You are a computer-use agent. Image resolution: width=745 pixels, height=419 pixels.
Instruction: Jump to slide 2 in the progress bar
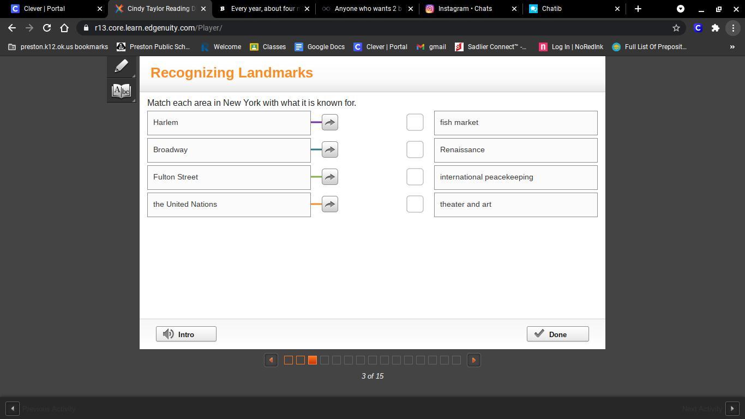[x=301, y=360]
